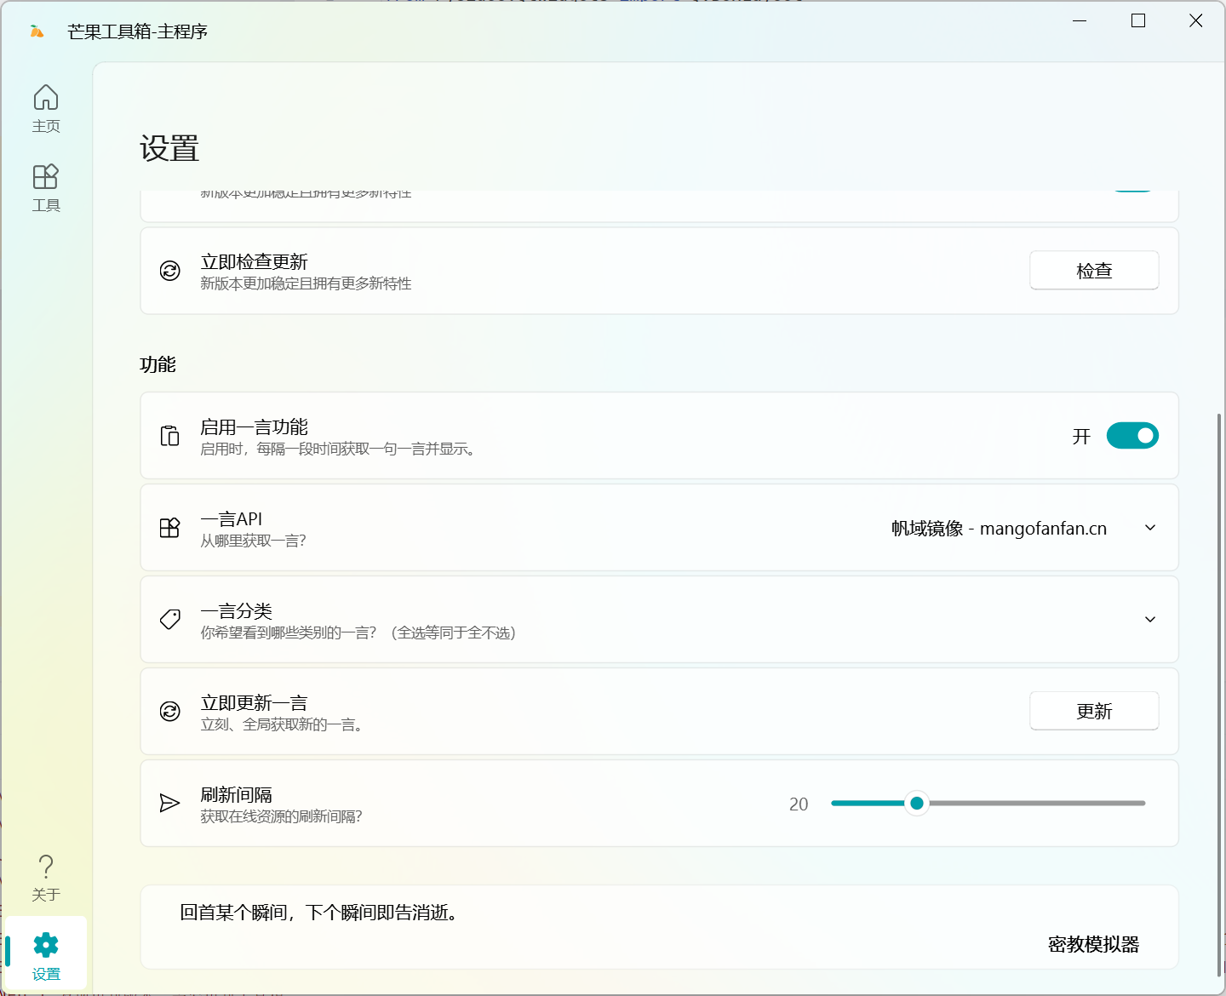Click the puzzle icon beside 一言API
Viewport: 1226px width, 996px height.
click(x=170, y=528)
